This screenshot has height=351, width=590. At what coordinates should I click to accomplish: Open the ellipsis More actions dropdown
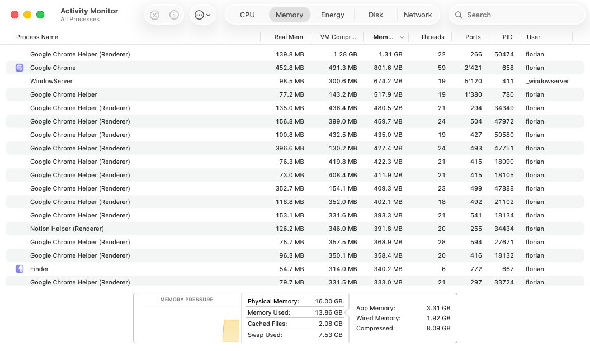pyautogui.click(x=202, y=15)
